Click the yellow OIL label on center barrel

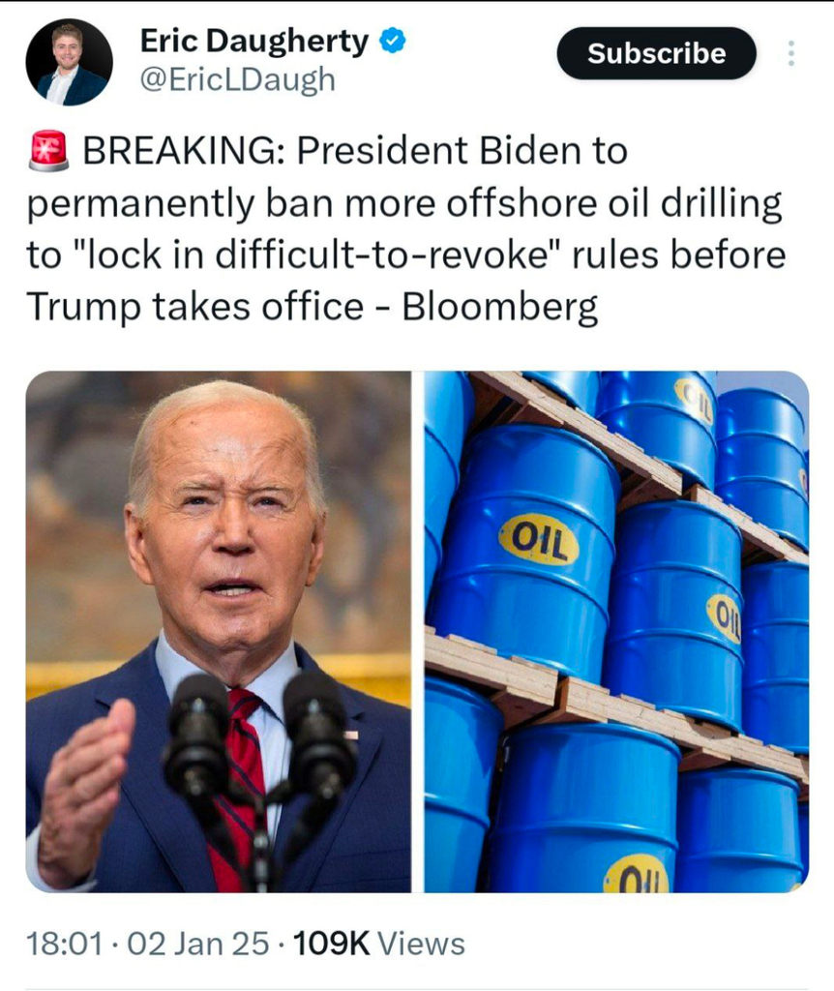(x=538, y=539)
